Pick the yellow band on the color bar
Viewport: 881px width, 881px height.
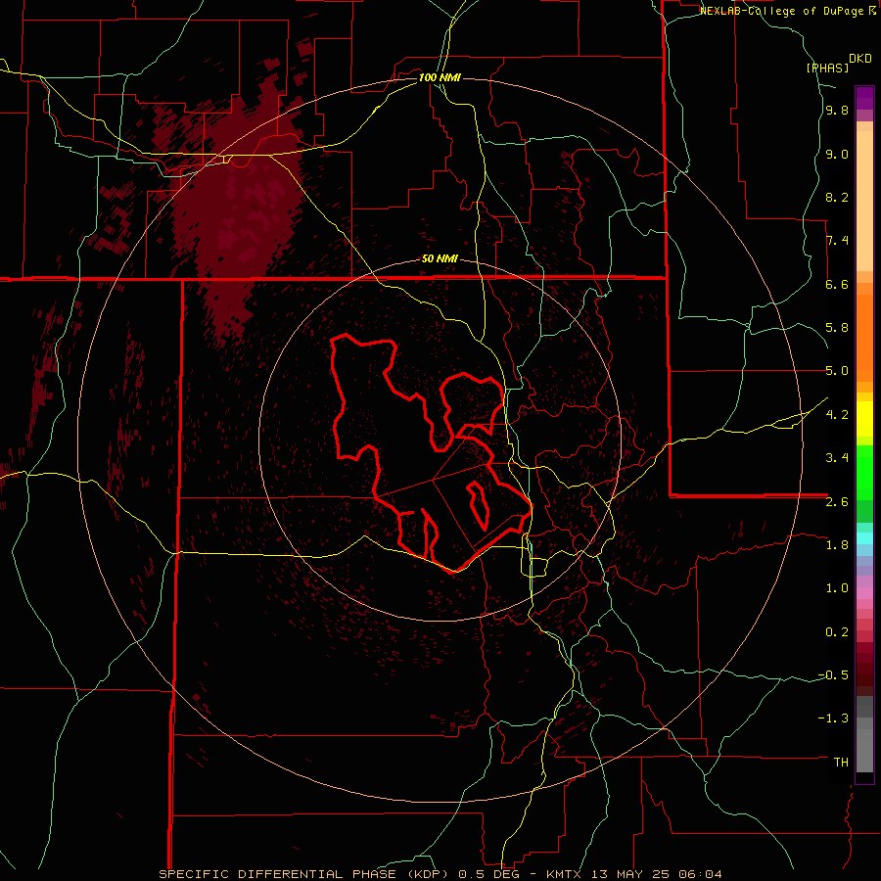coord(864,419)
